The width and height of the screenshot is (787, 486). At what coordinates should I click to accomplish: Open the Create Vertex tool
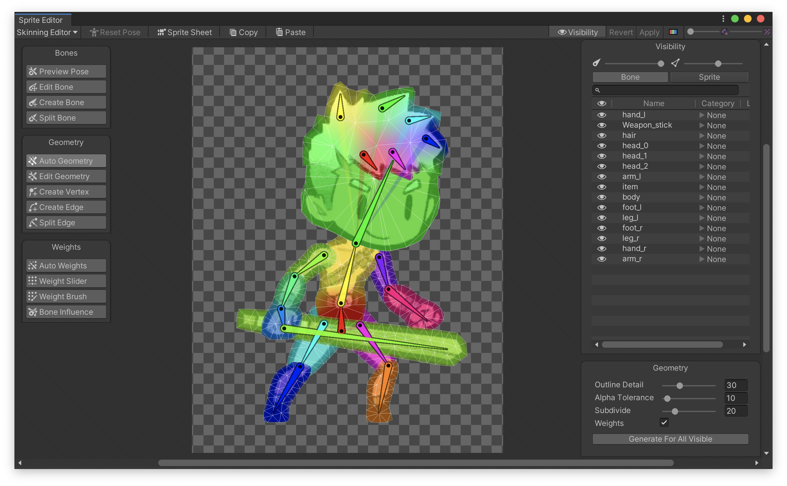pos(66,192)
